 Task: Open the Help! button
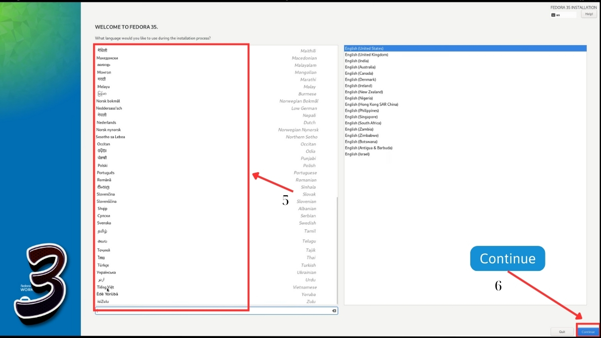(589, 15)
